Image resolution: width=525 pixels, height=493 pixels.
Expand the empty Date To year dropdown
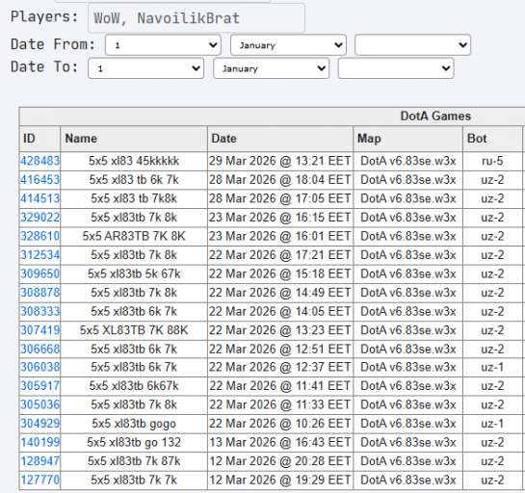point(396,68)
